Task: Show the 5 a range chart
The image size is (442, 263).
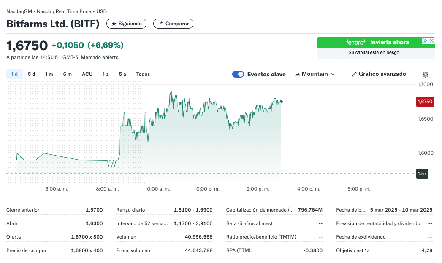Action: [x=122, y=74]
